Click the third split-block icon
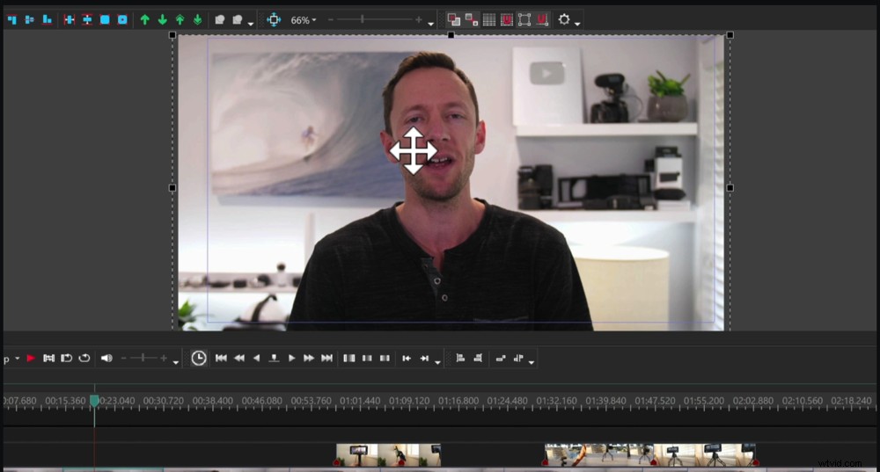The width and height of the screenshot is (880, 472). tap(385, 359)
